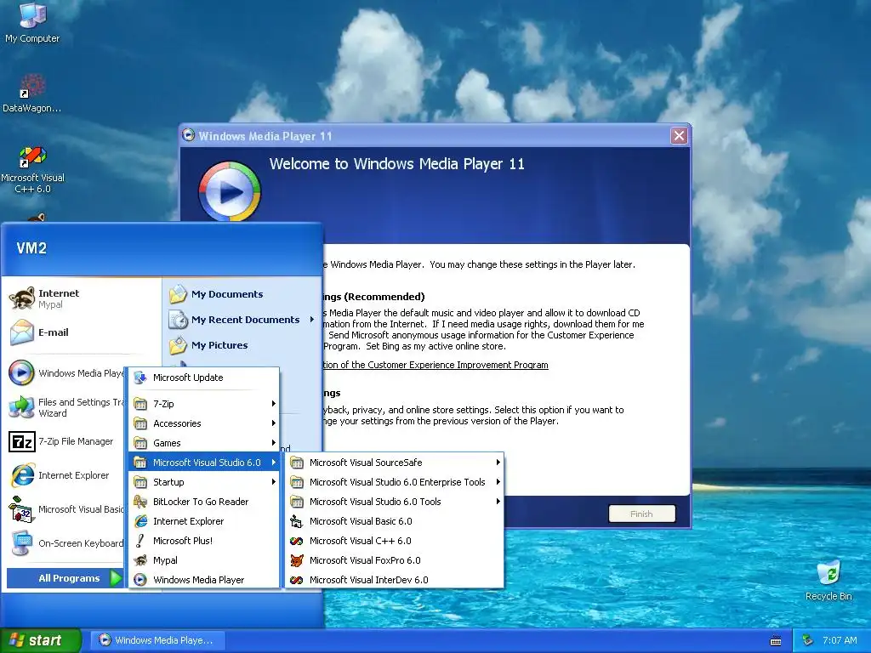Image resolution: width=871 pixels, height=653 pixels.
Task: Click the 7-Zip File Manager icon
Action: (x=21, y=441)
